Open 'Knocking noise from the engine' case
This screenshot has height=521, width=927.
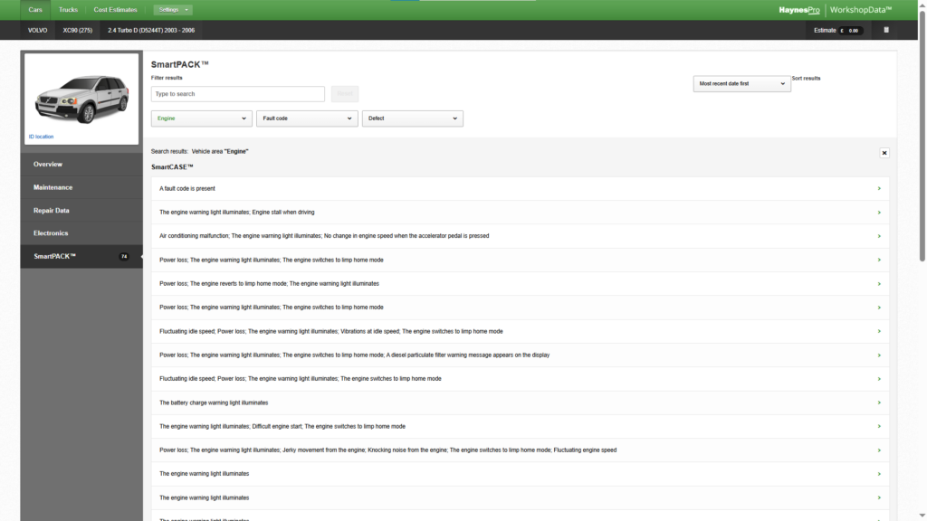521,450
